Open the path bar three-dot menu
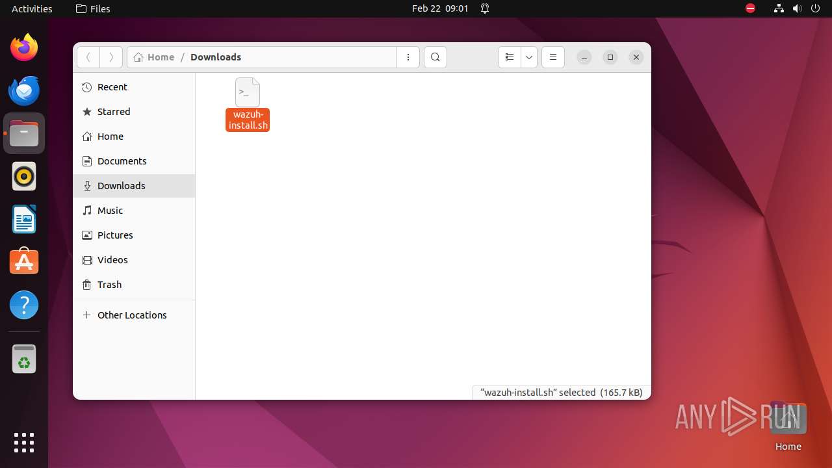 click(x=408, y=57)
